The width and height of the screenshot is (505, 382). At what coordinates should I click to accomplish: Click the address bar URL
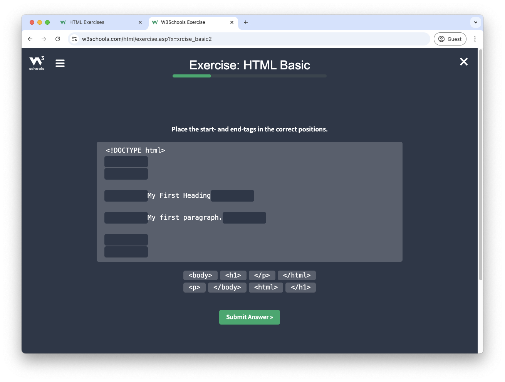[147, 39]
